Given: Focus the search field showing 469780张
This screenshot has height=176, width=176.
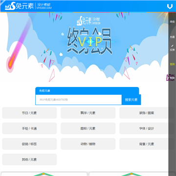Looking at the screenshot, I should [x=79, y=100].
